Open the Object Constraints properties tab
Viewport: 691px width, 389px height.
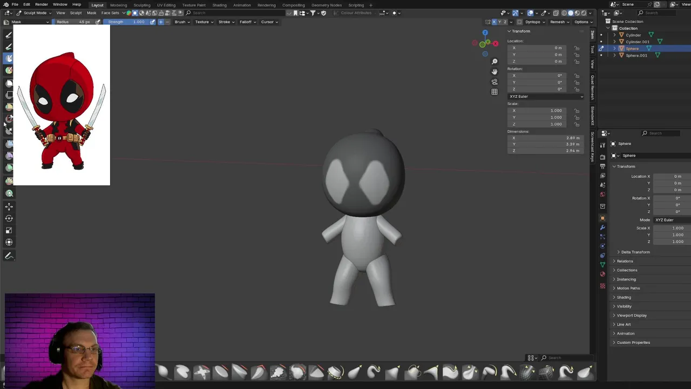point(602,255)
